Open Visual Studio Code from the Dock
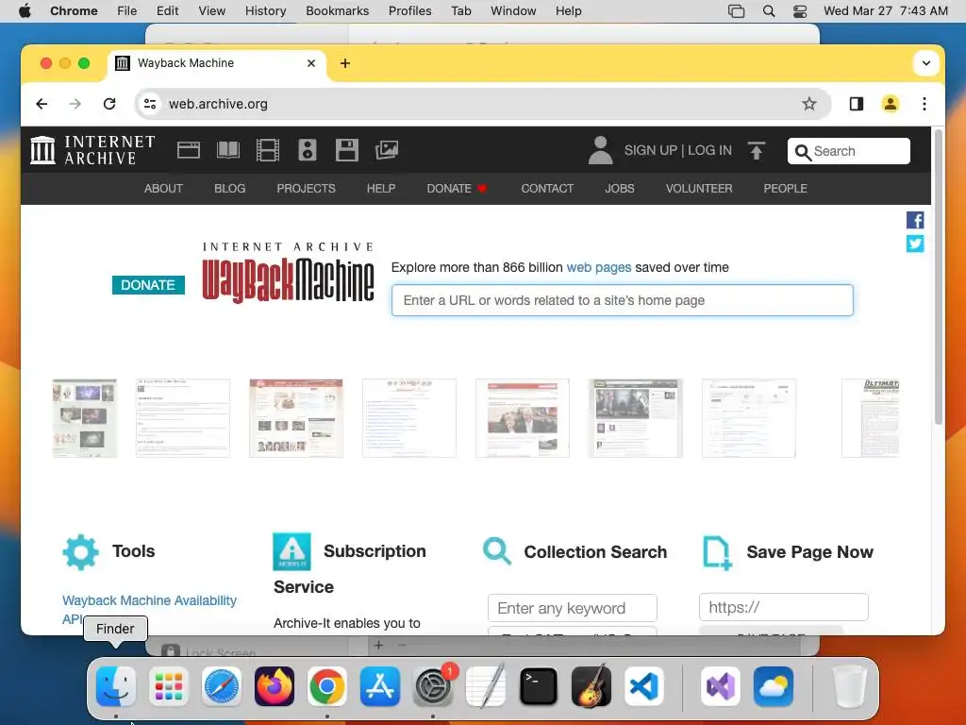 click(643, 686)
